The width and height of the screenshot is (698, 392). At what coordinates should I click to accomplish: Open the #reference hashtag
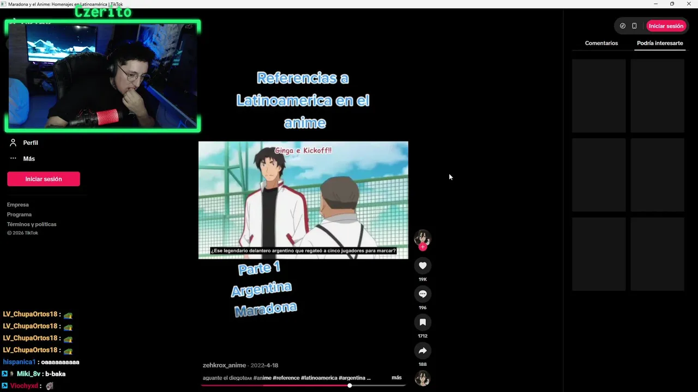286,378
